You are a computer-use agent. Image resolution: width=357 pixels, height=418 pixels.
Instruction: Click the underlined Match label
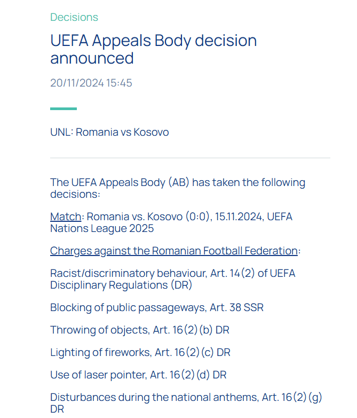click(x=66, y=216)
